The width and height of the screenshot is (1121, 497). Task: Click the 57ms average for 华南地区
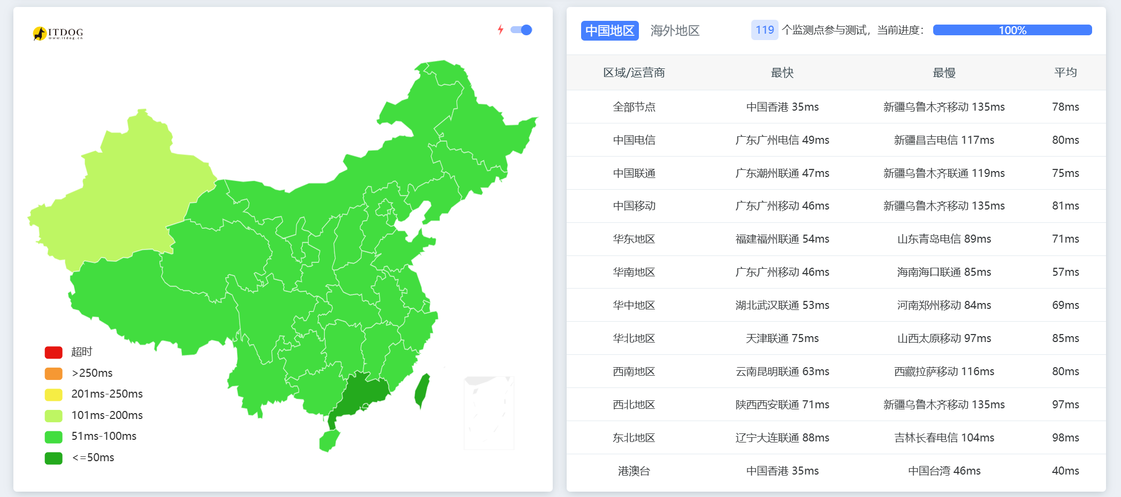click(1065, 272)
